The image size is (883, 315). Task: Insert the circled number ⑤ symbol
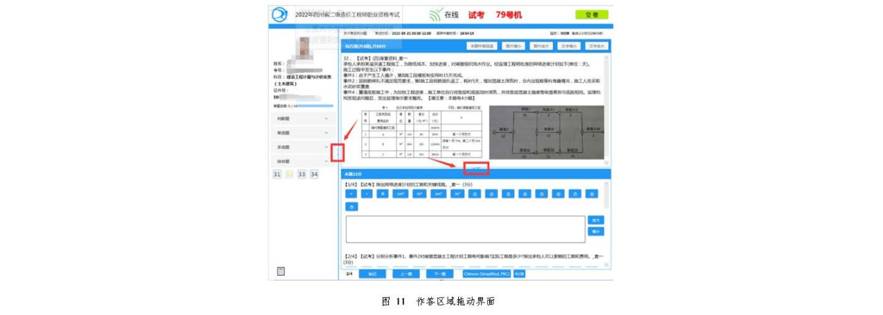tap(541, 194)
